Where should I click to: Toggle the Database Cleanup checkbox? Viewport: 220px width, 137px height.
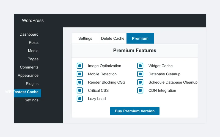click(x=140, y=74)
